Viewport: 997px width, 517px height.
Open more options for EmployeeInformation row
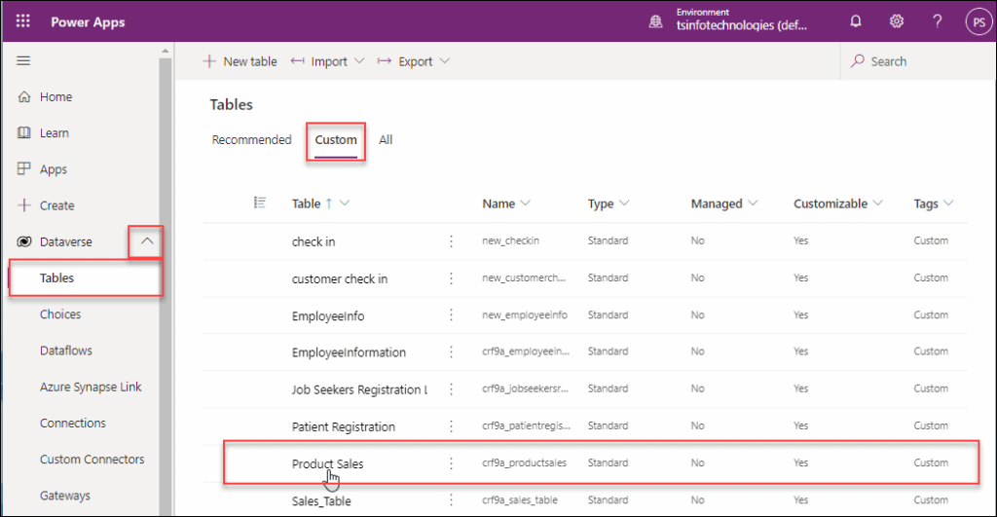[452, 352]
